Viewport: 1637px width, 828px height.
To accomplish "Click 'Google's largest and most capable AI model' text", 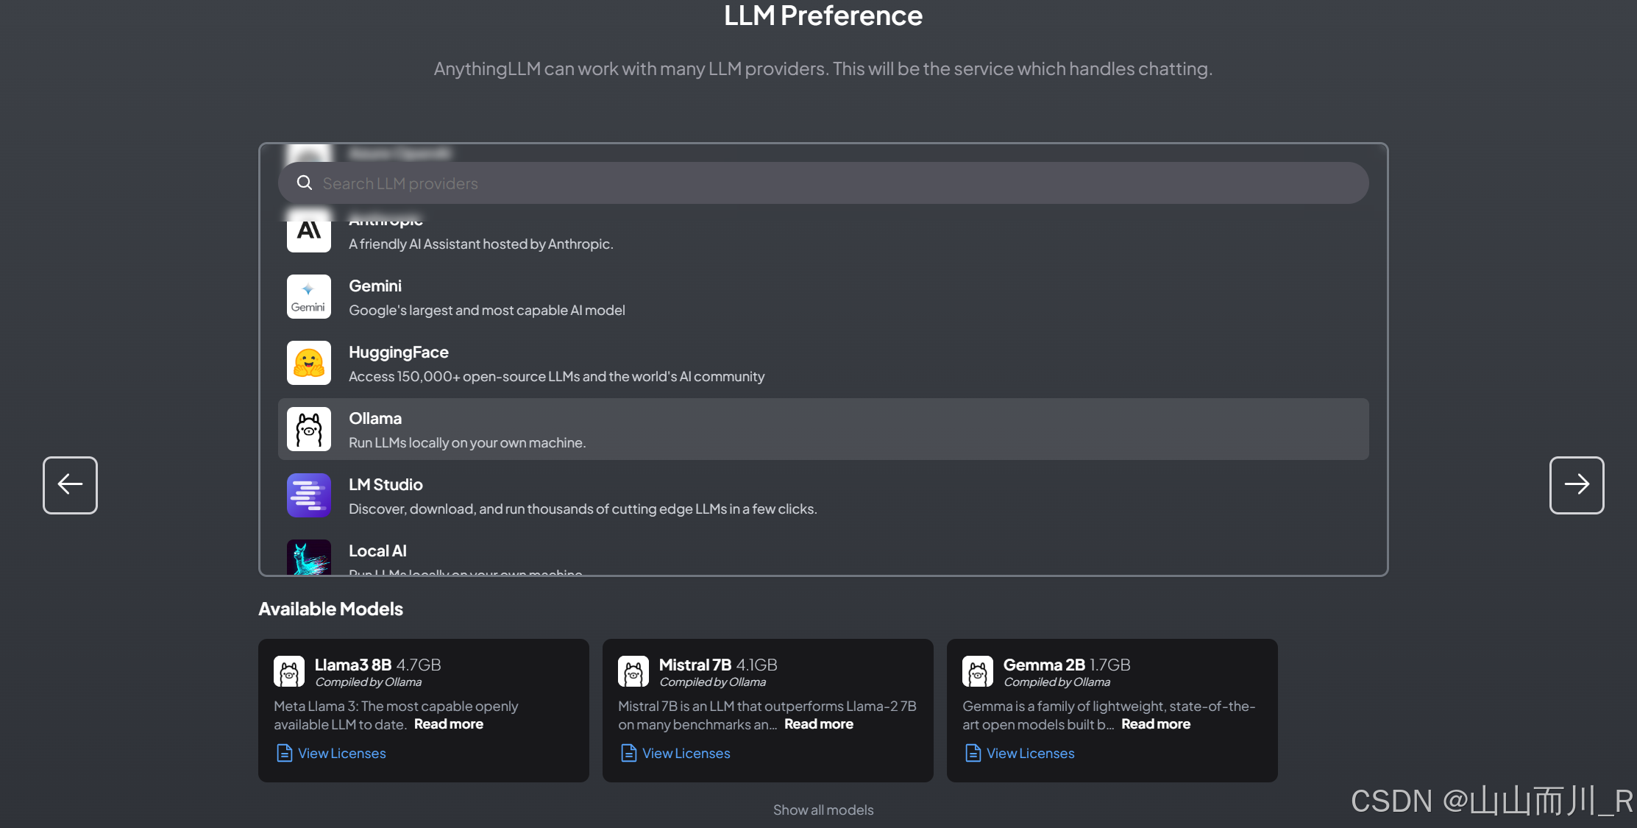I will click(487, 311).
